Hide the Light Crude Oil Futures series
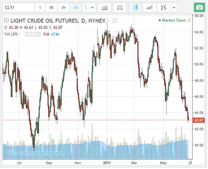Viewport: 208px width, 169px height. (x=115, y=21)
